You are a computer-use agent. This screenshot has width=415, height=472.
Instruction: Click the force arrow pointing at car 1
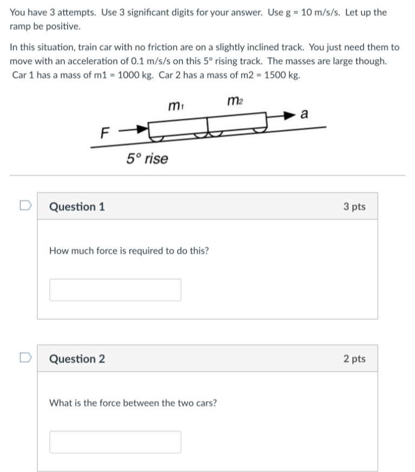(x=133, y=130)
